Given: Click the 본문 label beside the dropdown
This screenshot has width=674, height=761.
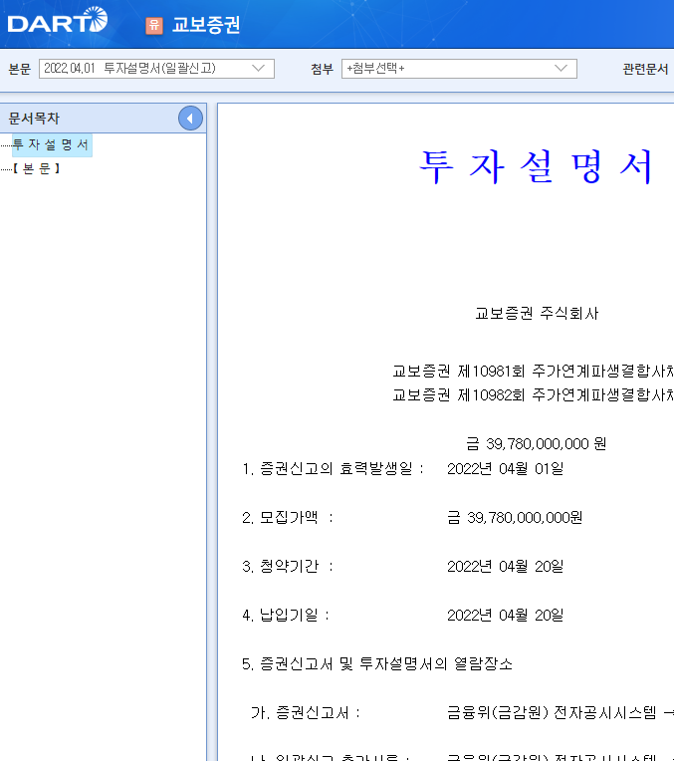Looking at the screenshot, I should point(20,69).
